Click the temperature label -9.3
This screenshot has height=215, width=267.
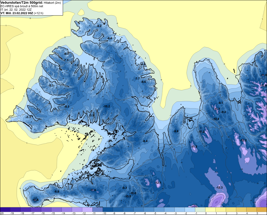click(x=124, y=188)
